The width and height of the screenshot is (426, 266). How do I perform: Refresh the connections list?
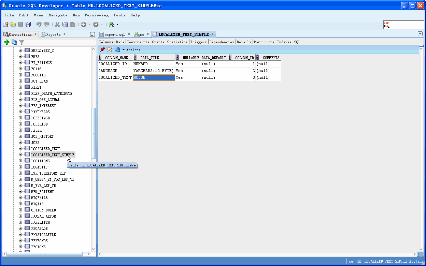point(14,42)
